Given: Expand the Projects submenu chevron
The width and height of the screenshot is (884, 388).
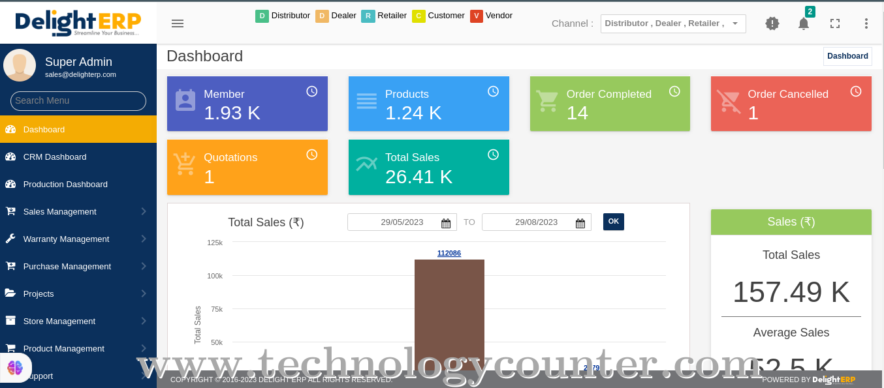Looking at the screenshot, I should point(144,293).
